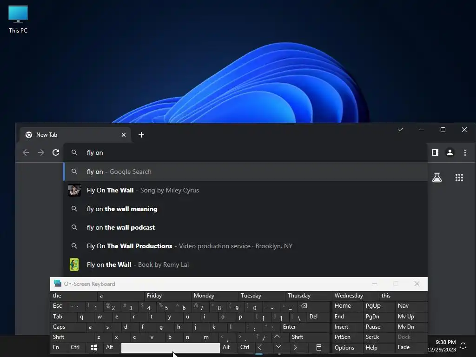The height and width of the screenshot is (357, 476).
Task: Click the Miley Cyrus song thumbnail
Action: [x=74, y=190]
